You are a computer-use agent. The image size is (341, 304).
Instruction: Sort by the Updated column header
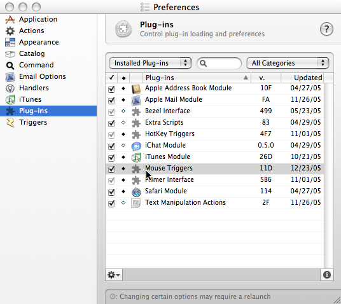[302, 78]
